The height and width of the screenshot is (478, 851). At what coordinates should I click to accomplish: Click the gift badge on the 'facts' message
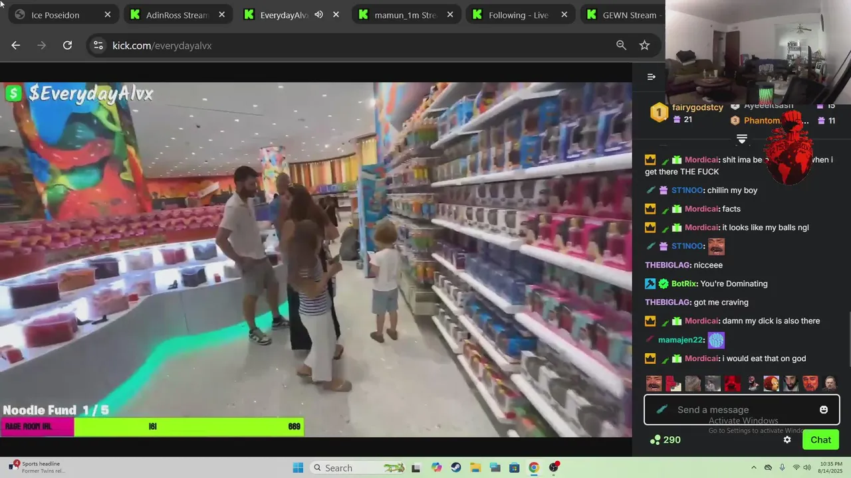pos(676,209)
